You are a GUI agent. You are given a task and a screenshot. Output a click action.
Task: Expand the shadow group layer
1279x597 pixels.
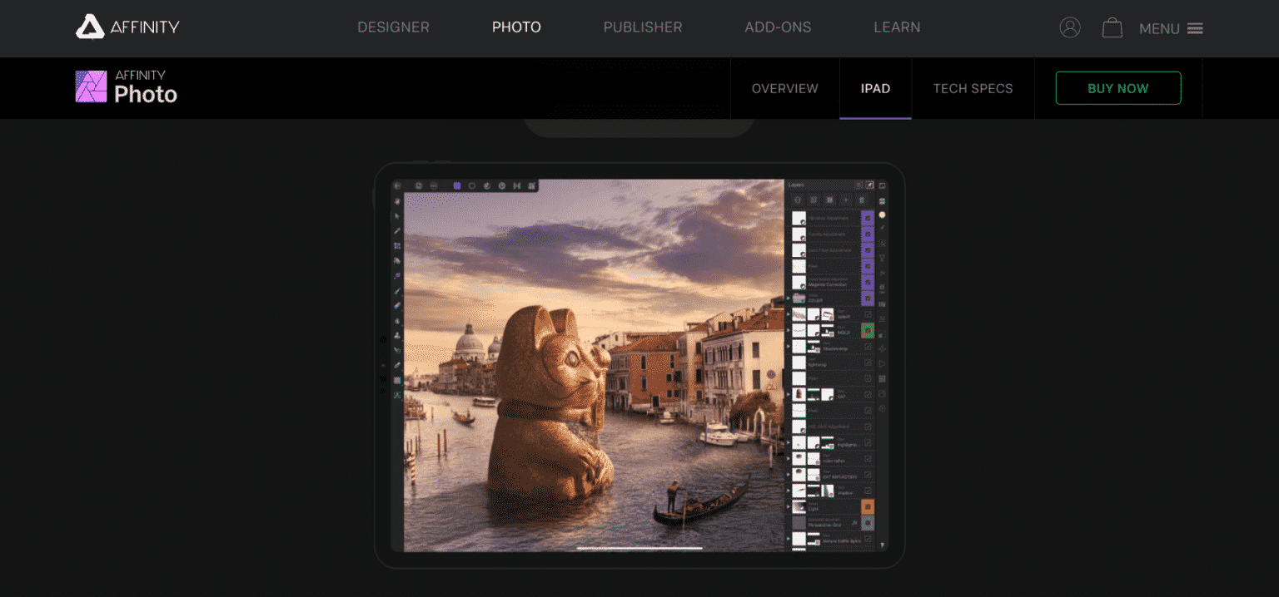click(788, 491)
